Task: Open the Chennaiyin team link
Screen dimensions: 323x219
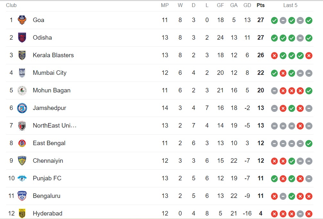Action: pos(48,161)
